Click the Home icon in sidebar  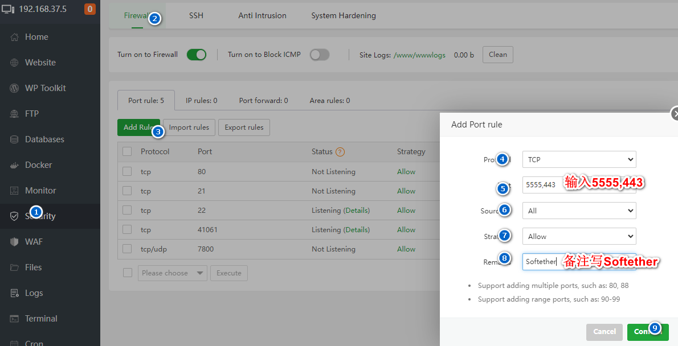(15, 37)
